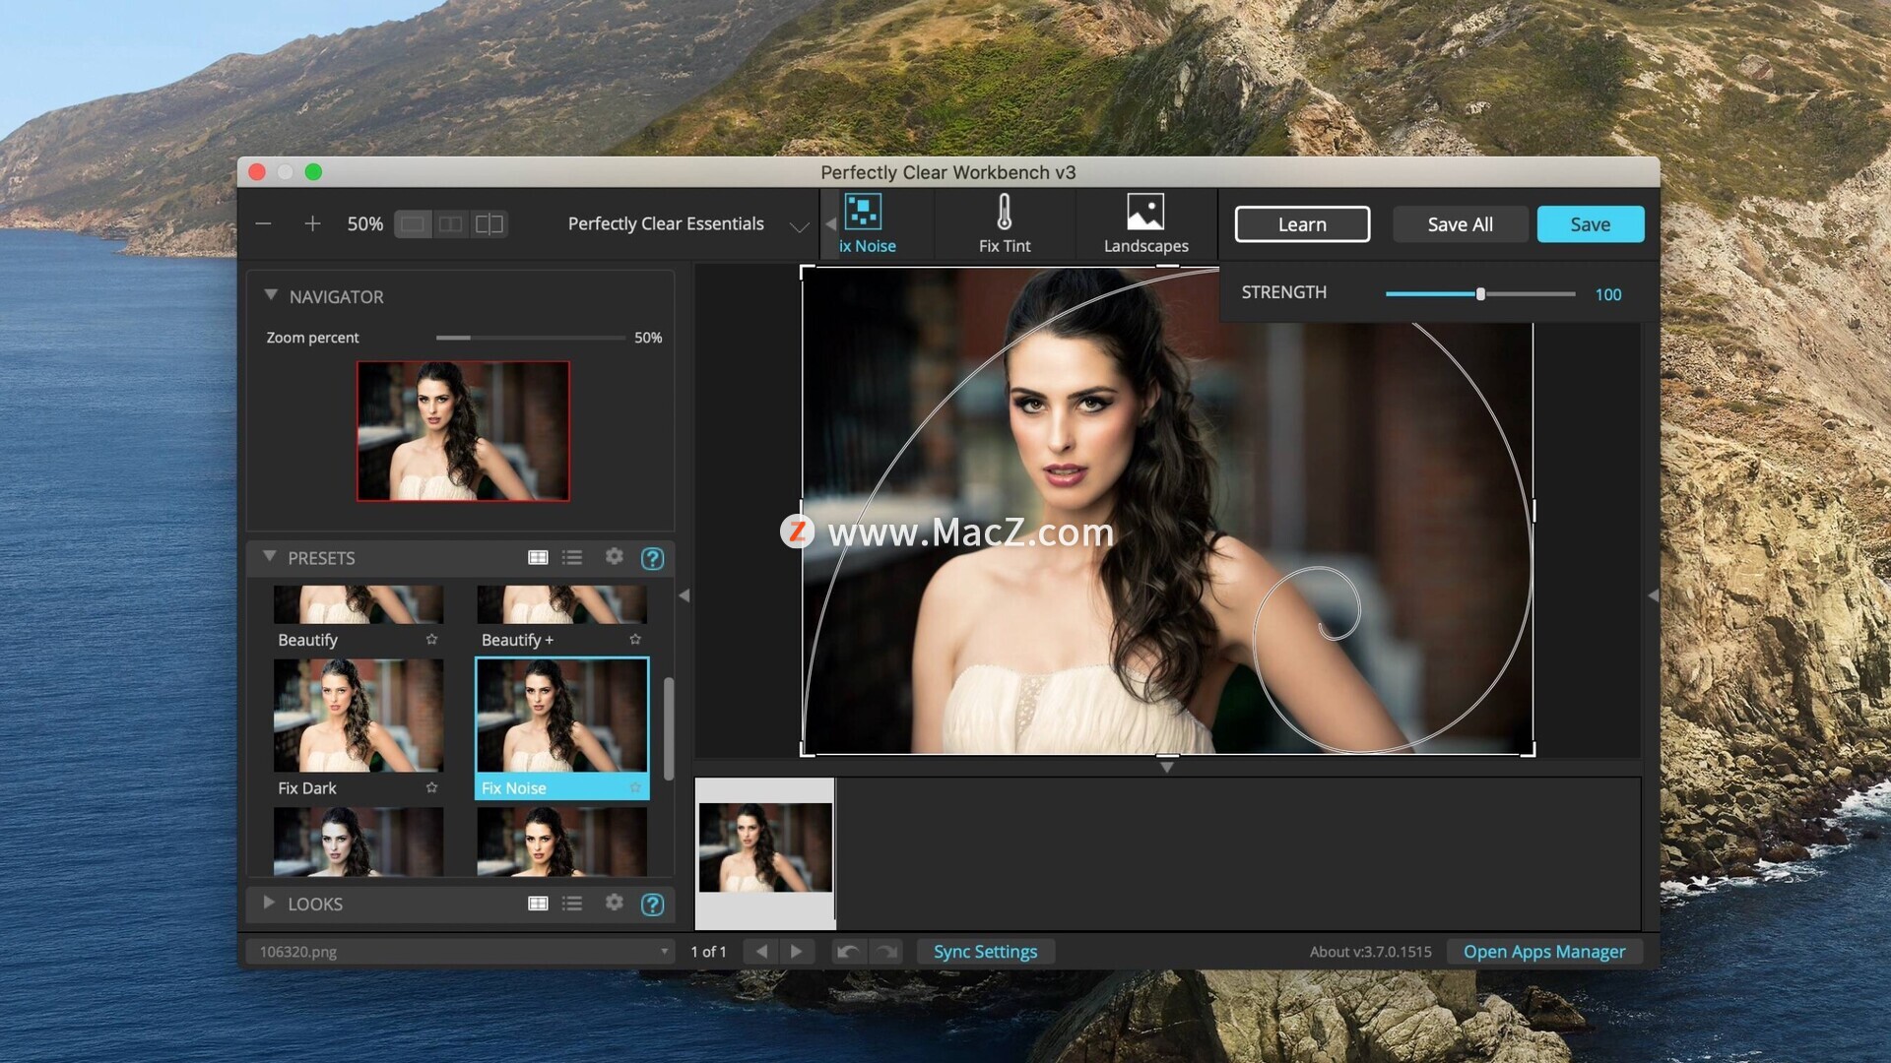Viewport: 1891px width, 1063px height.
Task: Select the Landscapes preset in top strip
Action: [1145, 224]
